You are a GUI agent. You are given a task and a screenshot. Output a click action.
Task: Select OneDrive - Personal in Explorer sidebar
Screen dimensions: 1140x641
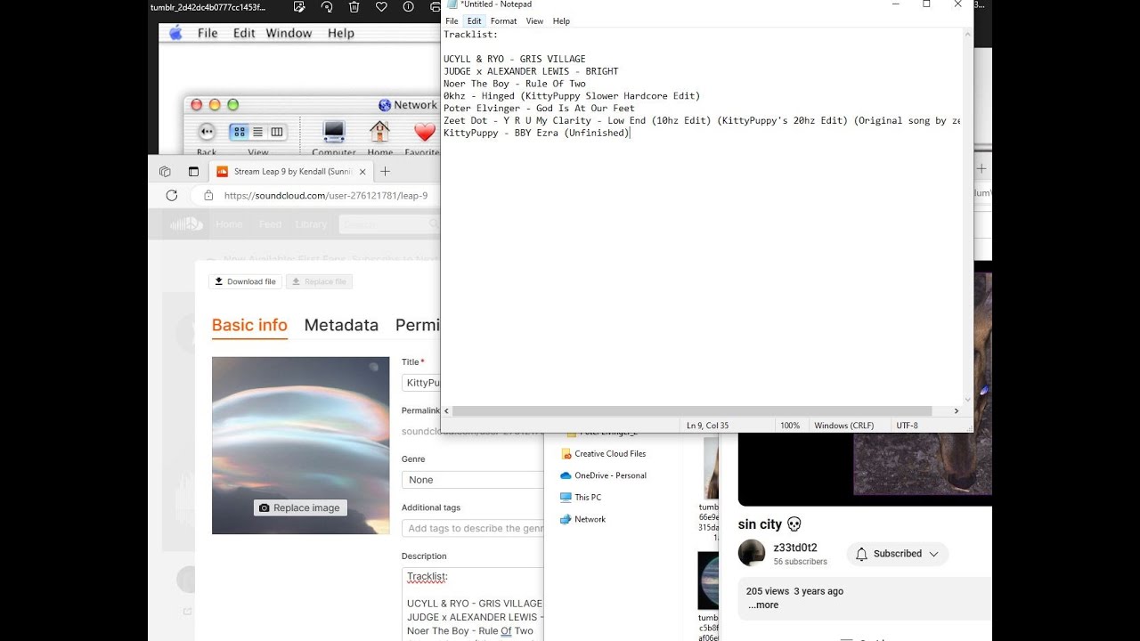point(610,475)
